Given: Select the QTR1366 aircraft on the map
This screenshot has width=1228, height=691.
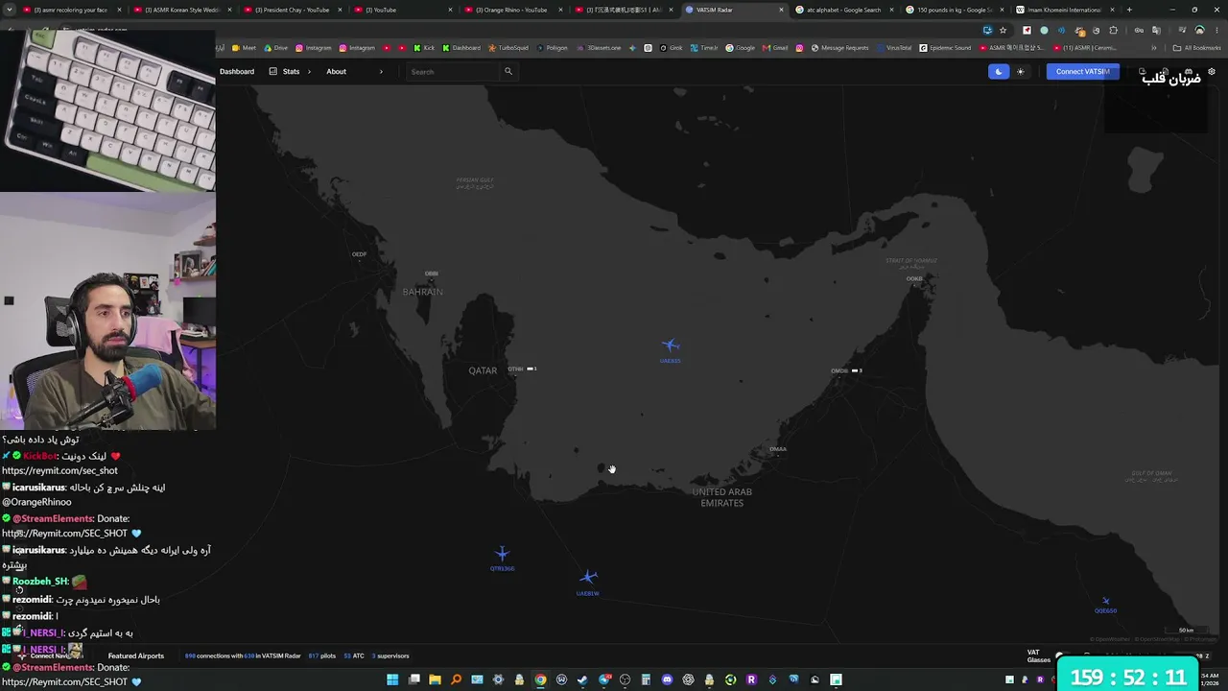Looking at the screenshot, I should click(502, 554).
